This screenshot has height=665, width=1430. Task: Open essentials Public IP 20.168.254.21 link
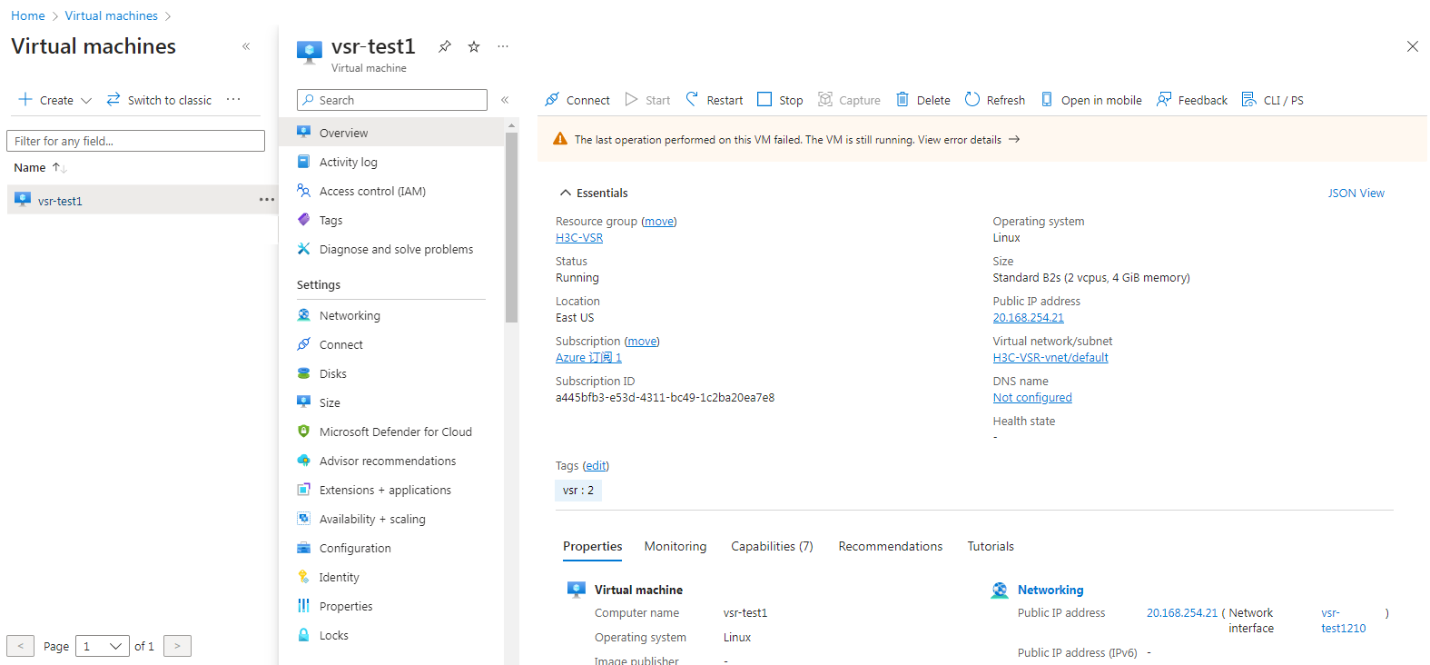tap(1029, 318)
